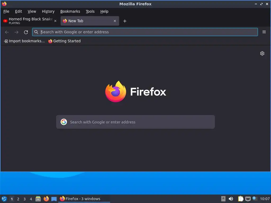The width and height of the screenshot is (271, 203).
Task: Open the Firefox hamburger application menu
Action: [264, 32]
